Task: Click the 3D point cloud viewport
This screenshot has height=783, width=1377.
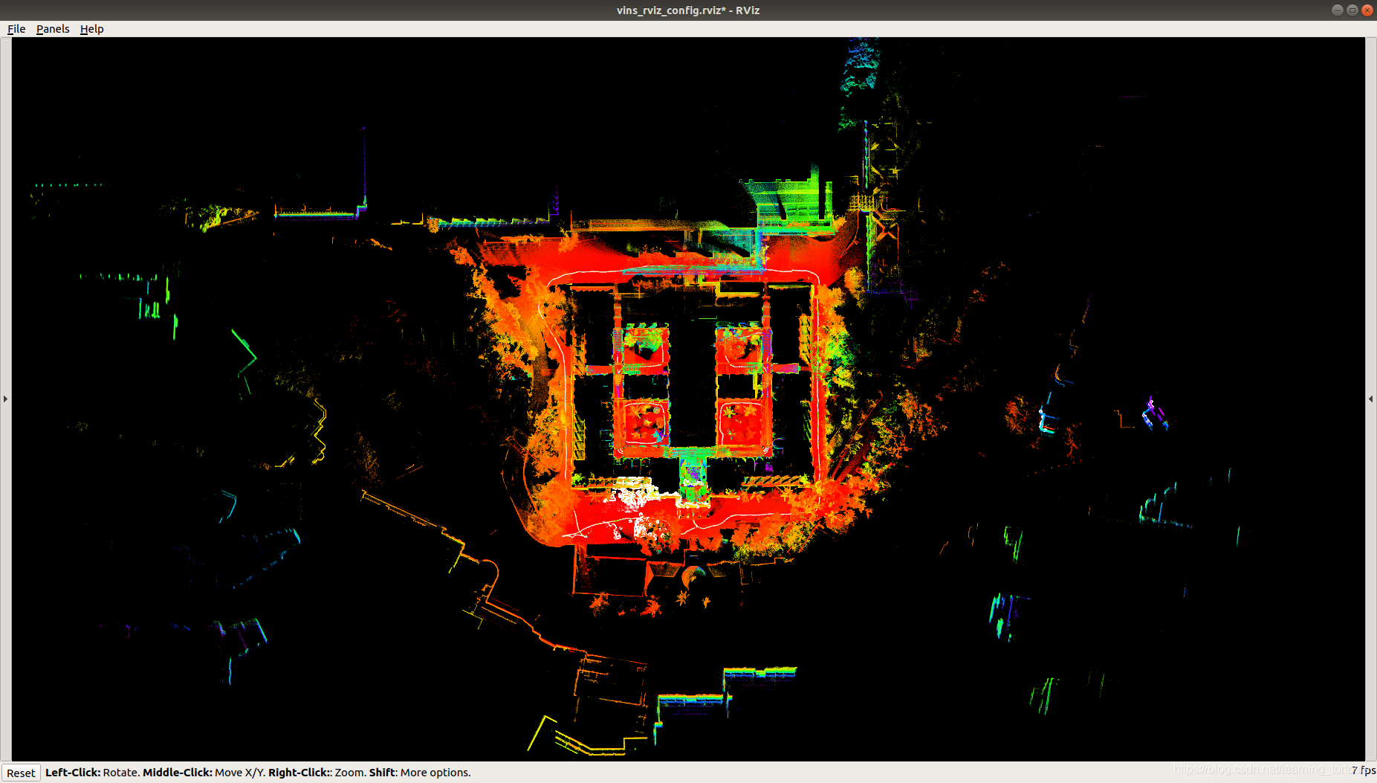Action: (x=688, y=399)
